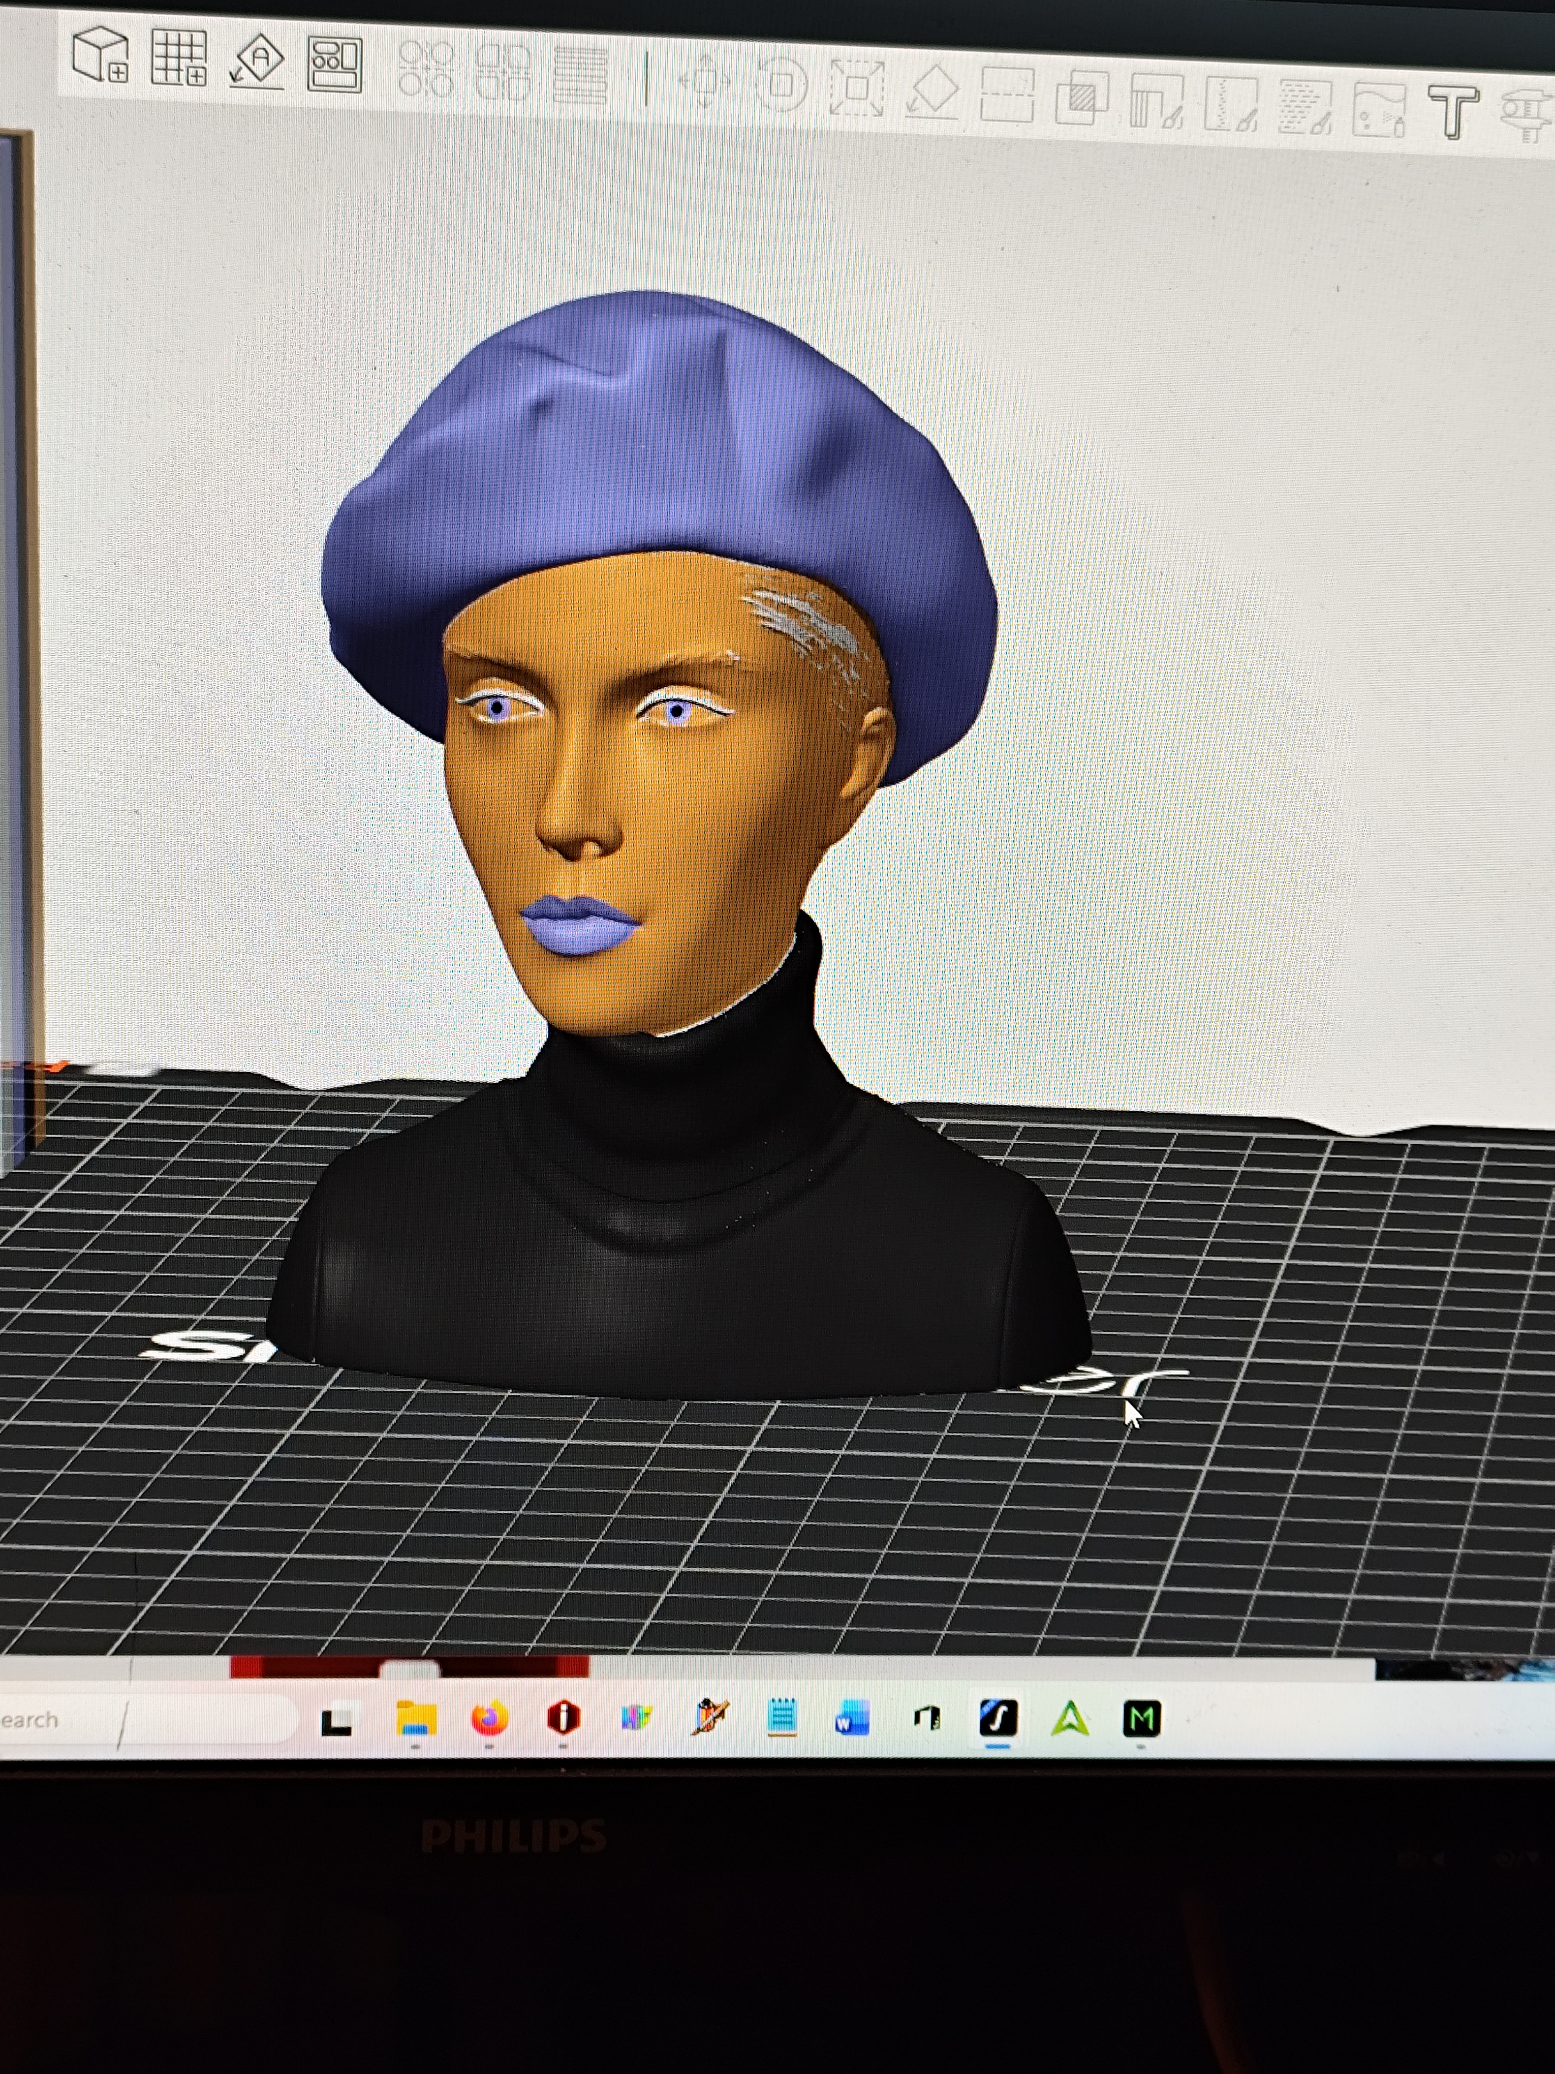This screenshot has width=1555, height=2074.
Task: Click the Split to Objects icon
Action: (426, 69)
